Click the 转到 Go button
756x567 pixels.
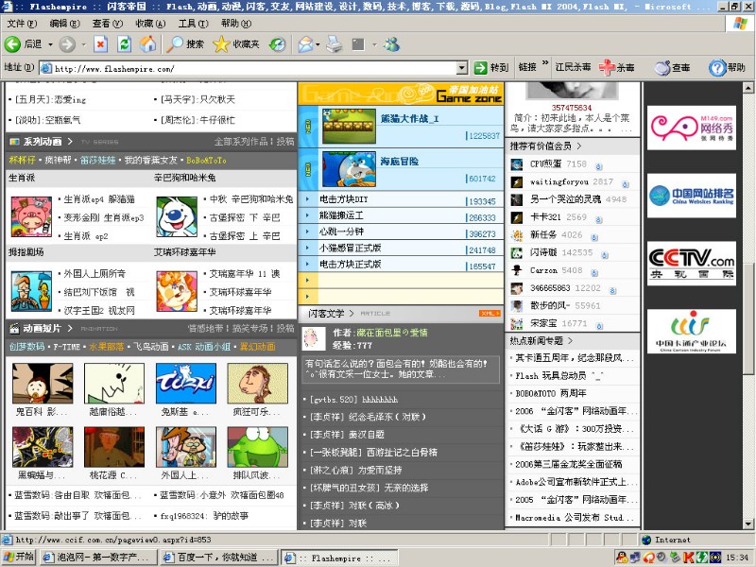tap(491, 68)
